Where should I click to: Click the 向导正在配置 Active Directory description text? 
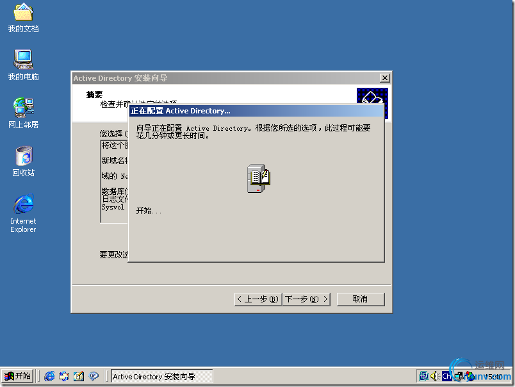[253, 132]
